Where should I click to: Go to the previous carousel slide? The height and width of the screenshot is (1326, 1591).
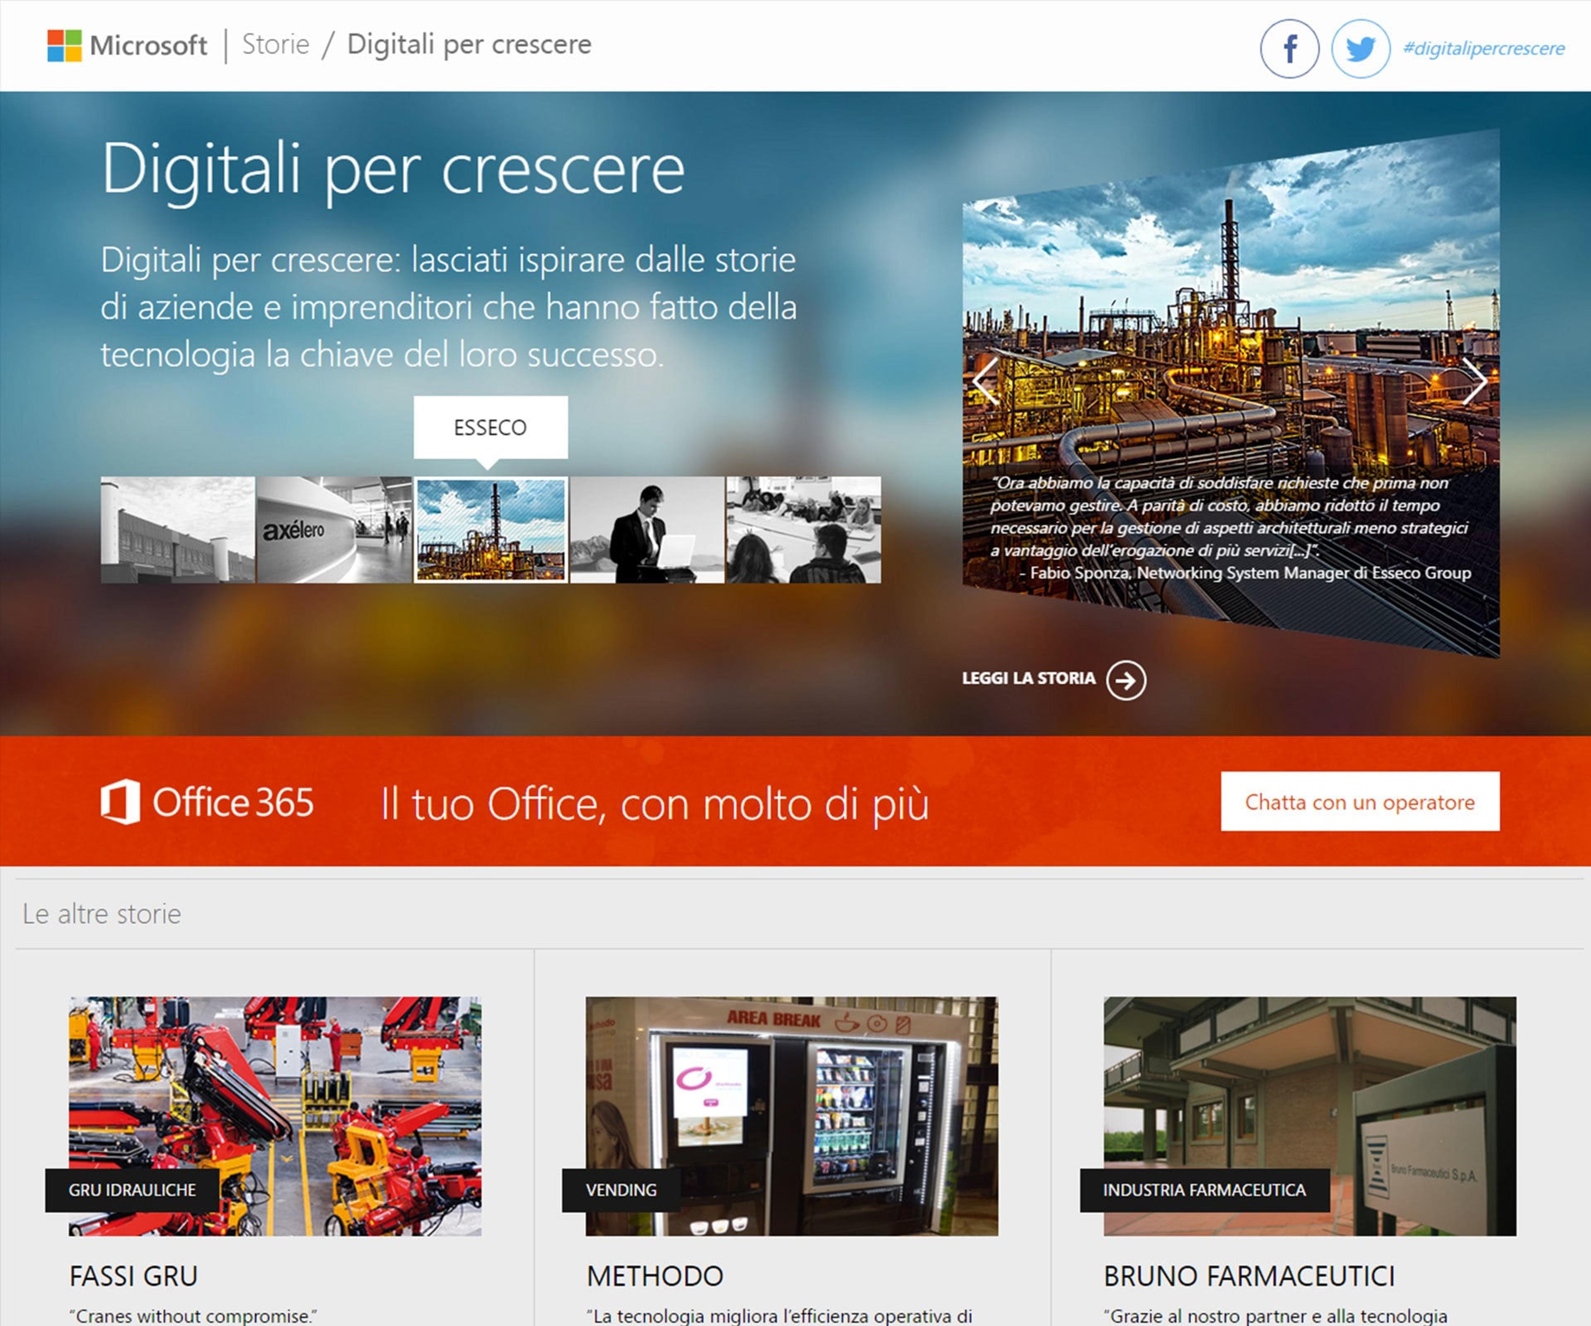click(x=986, y=381)
